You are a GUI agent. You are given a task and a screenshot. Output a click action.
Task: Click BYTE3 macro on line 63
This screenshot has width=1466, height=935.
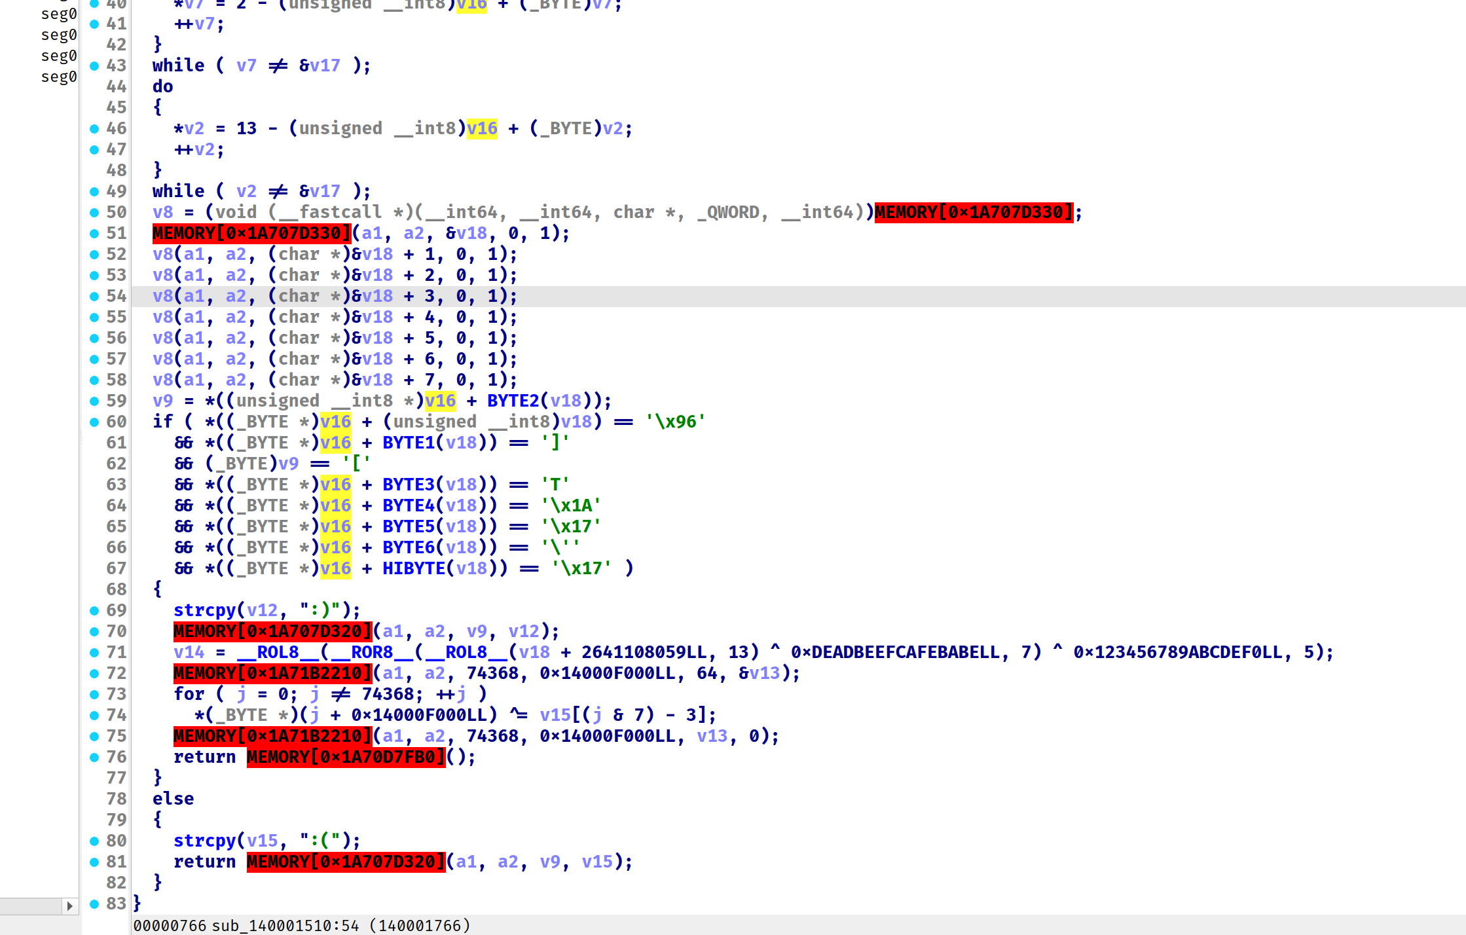click(409, 485)
